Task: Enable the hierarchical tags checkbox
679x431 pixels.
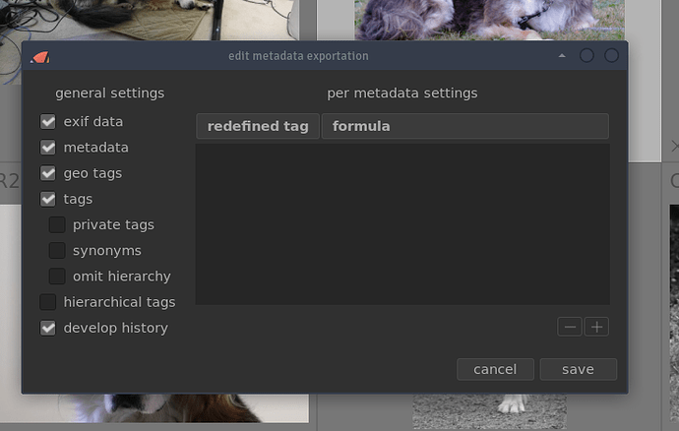Action: tap(48, 302)
